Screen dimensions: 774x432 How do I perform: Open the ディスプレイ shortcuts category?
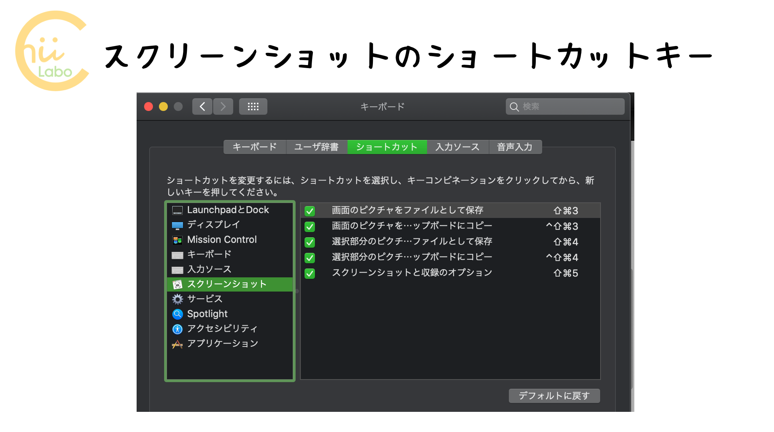pyautogui.click(x=213, y=225)
